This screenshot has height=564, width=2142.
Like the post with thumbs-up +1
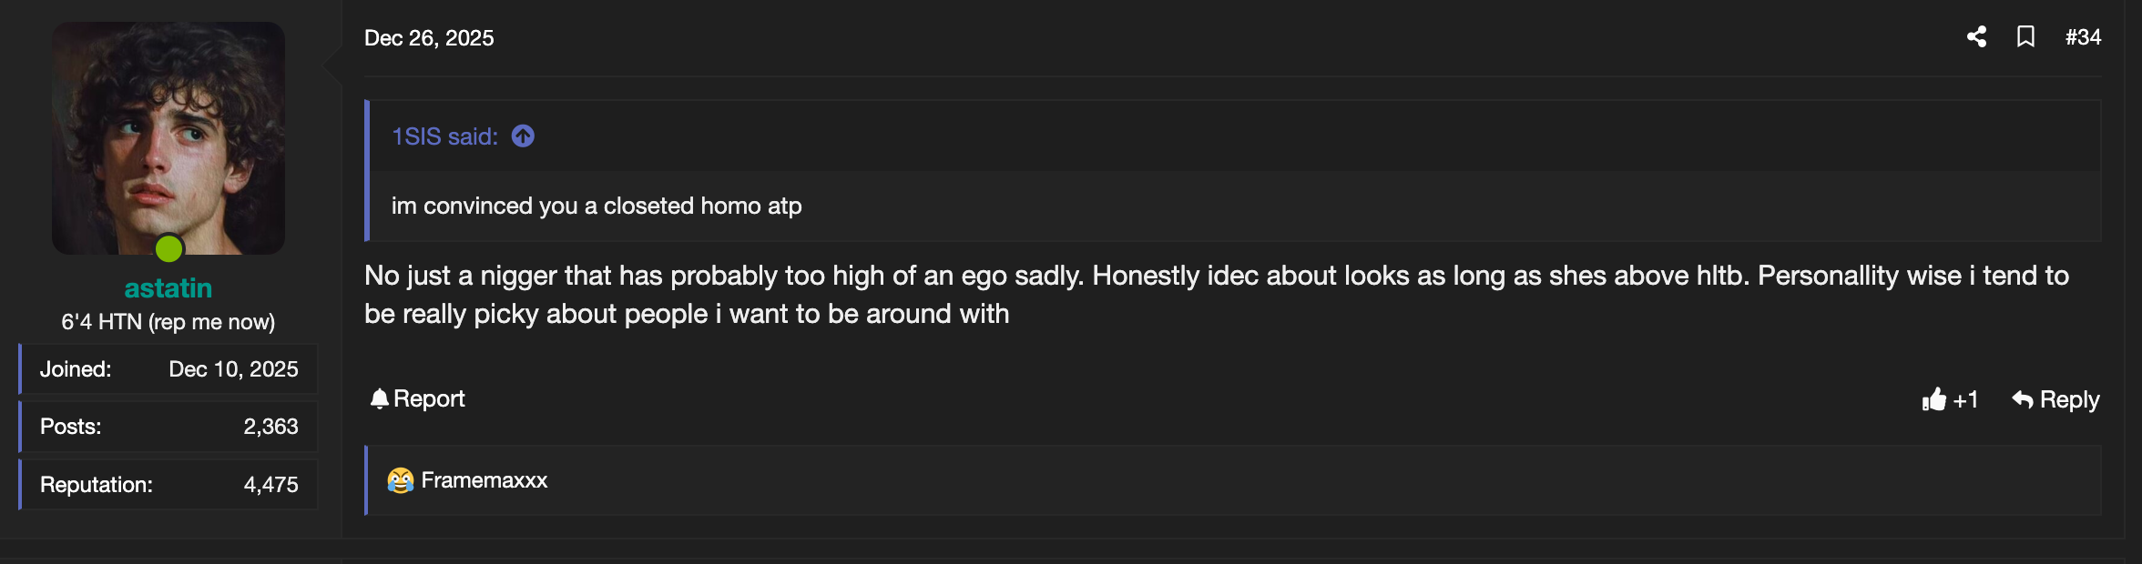click(x=1949, y=399)
